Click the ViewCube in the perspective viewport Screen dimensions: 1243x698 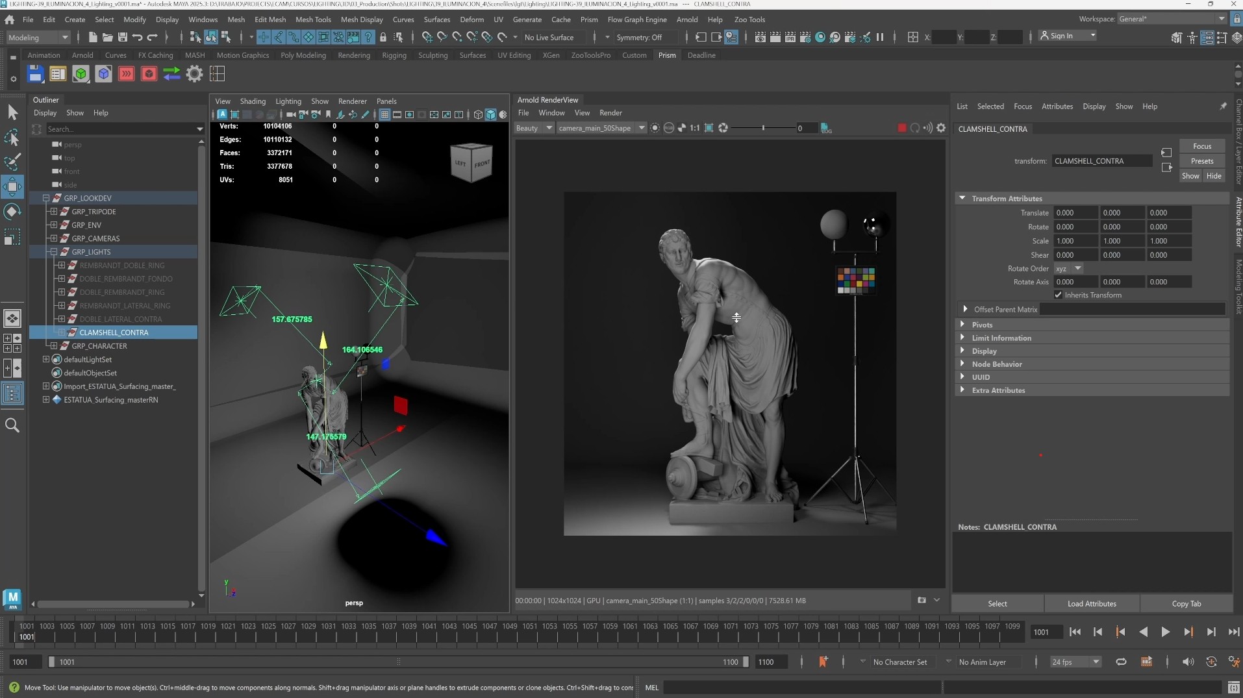471,162
